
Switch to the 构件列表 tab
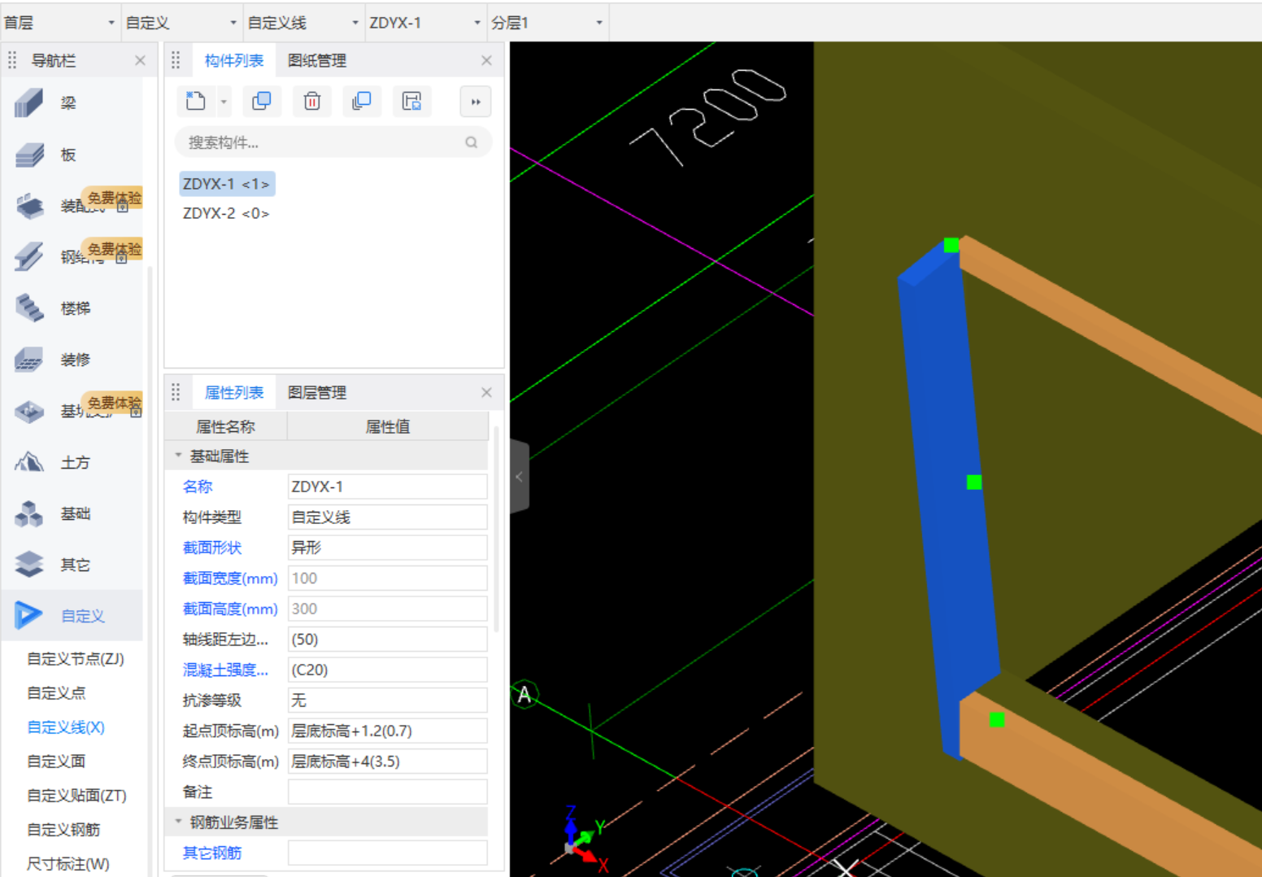234,60
